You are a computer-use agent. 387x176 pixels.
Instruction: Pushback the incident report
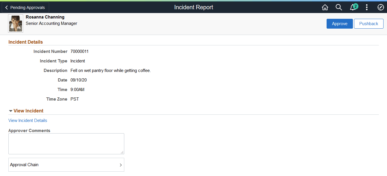click(x=369, y=23)
